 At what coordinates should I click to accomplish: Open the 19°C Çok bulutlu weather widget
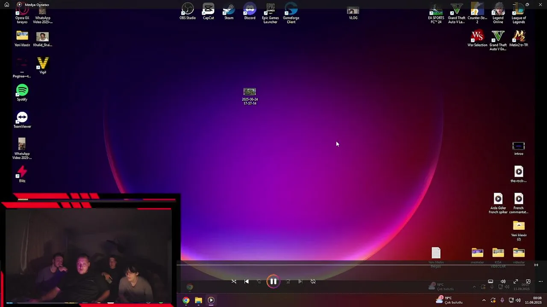(449, 300)
